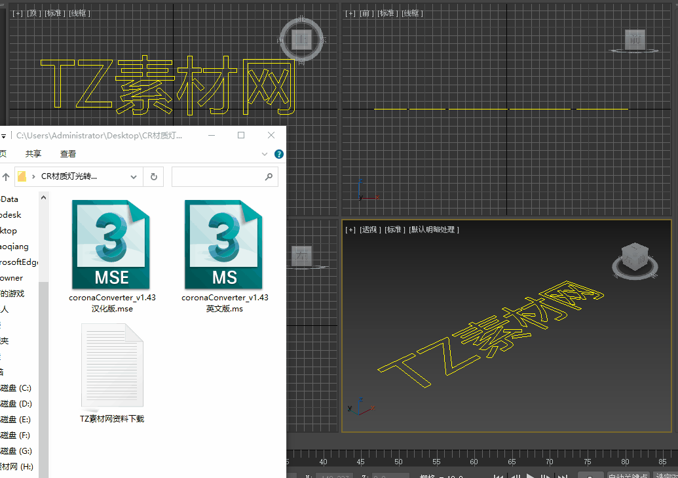
Task: Toggle the 自动关键点 auto key button
Action: pos(628,476)
